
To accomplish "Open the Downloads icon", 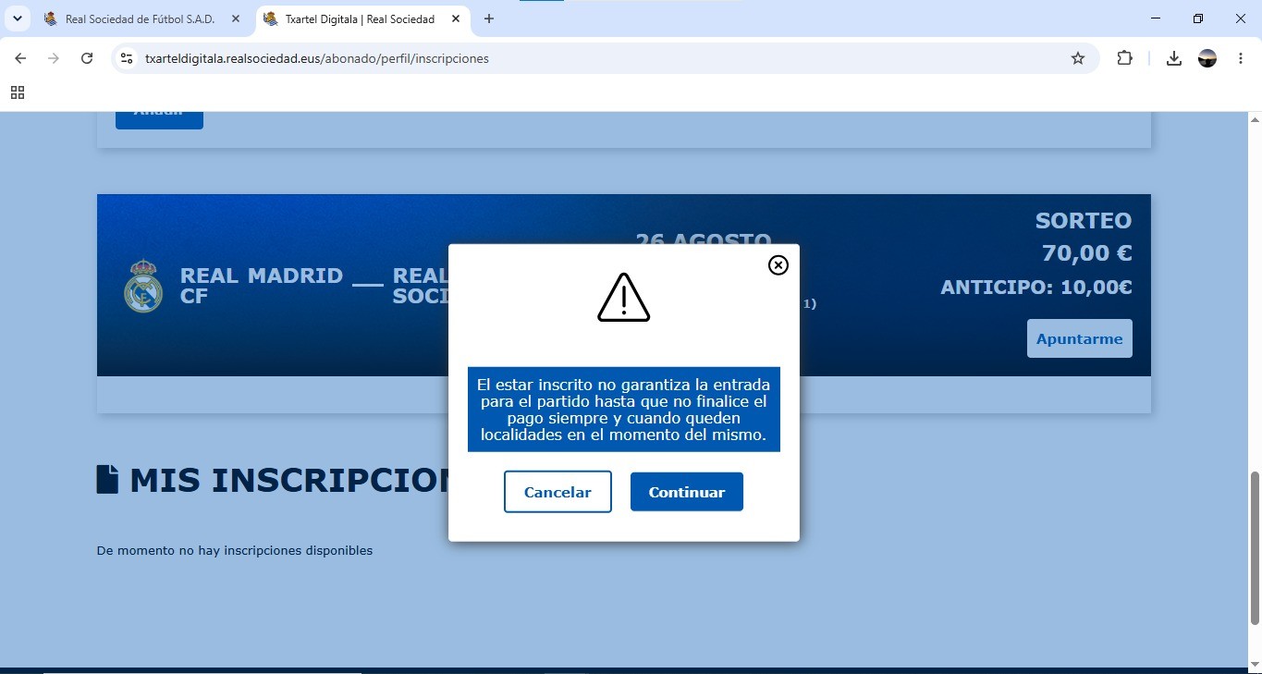I will [1173, 58].
